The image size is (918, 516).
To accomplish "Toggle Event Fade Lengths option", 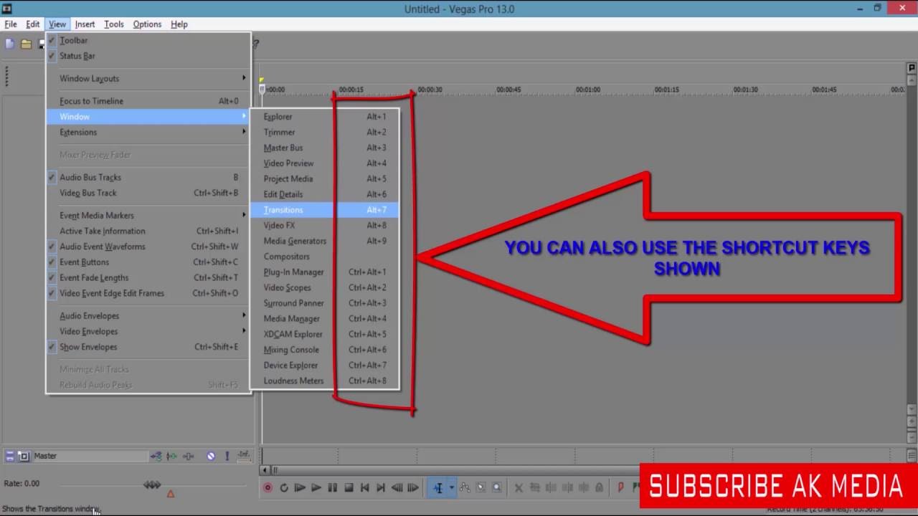I will (x=52, y=277).
